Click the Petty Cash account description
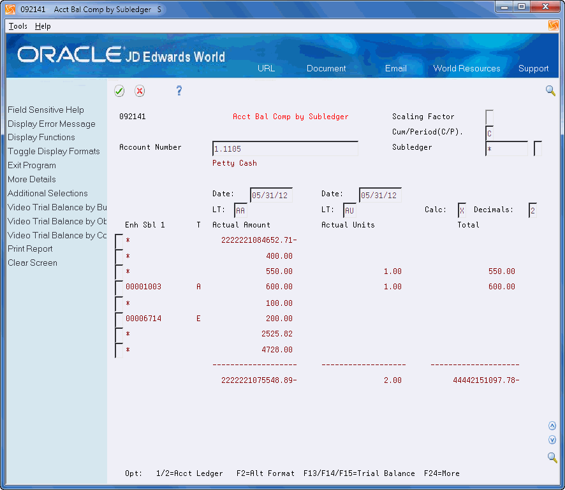 (235, 163)
